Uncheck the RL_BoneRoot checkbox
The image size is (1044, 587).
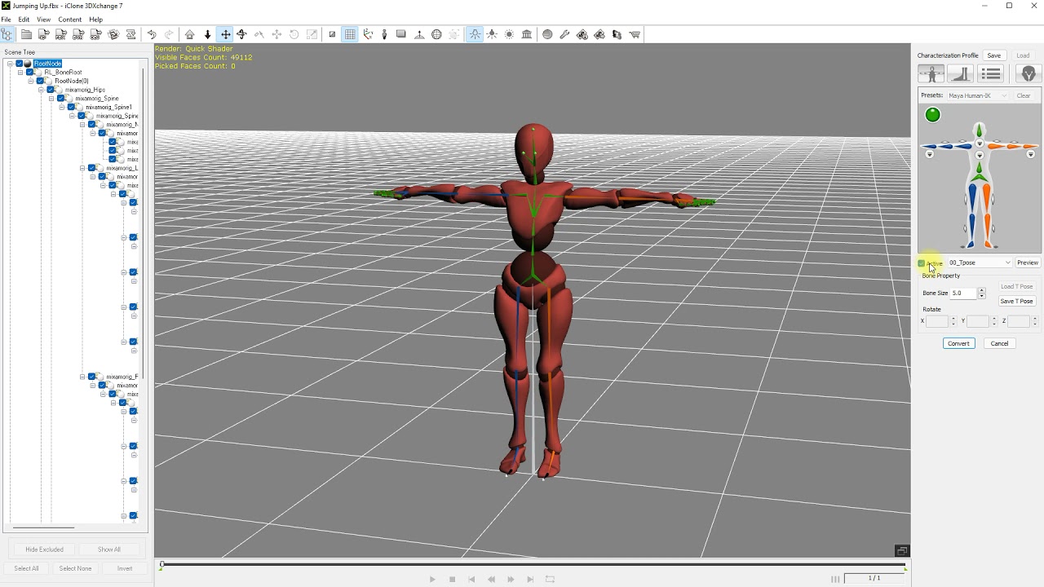pyautogui.click(x=30, y=73)
